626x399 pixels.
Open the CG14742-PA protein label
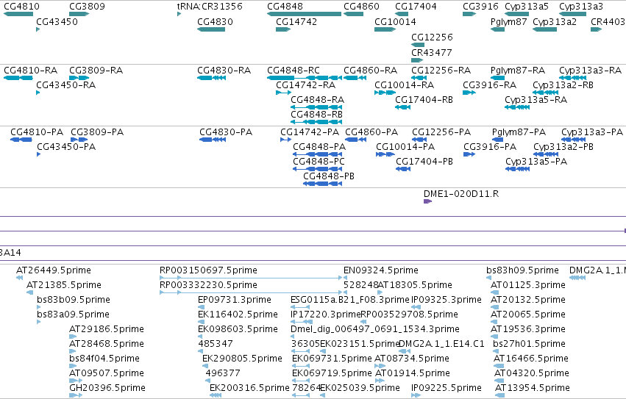pos(310,132)
